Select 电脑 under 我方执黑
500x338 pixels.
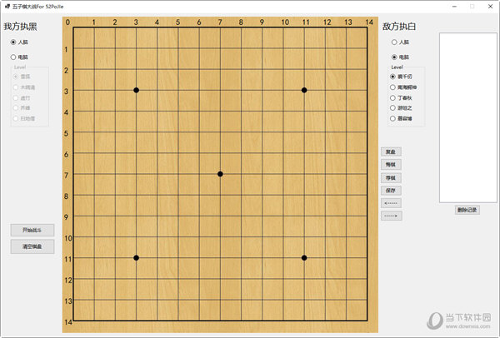tap(13, 57)
